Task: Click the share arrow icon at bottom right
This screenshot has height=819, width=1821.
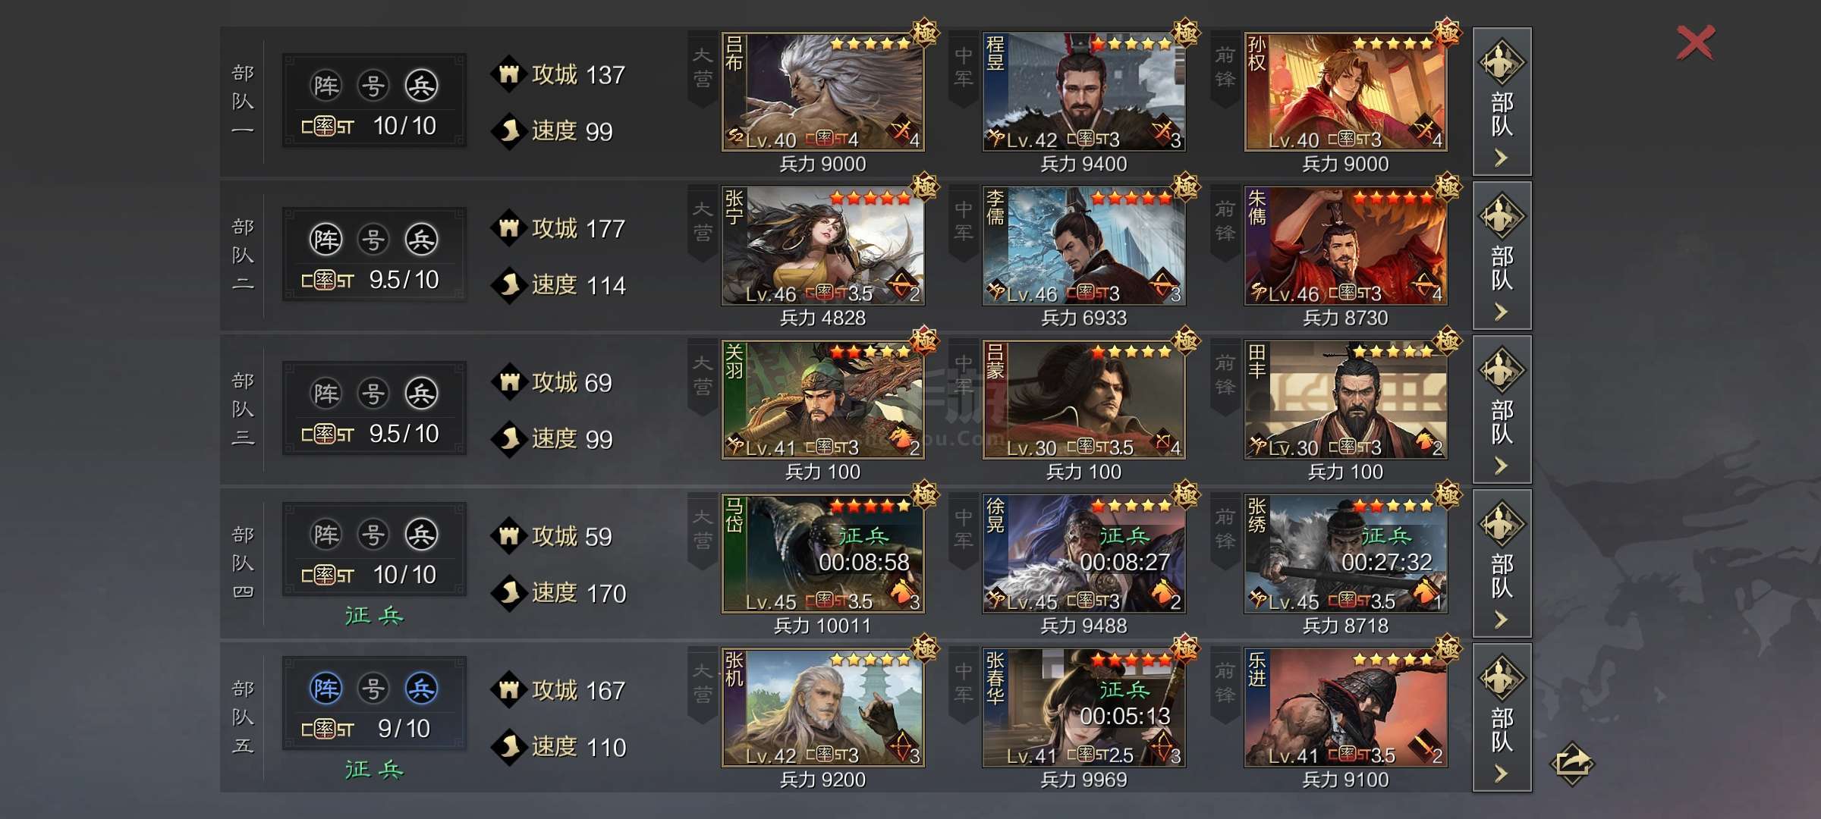Action: [x=1572, y=762]
